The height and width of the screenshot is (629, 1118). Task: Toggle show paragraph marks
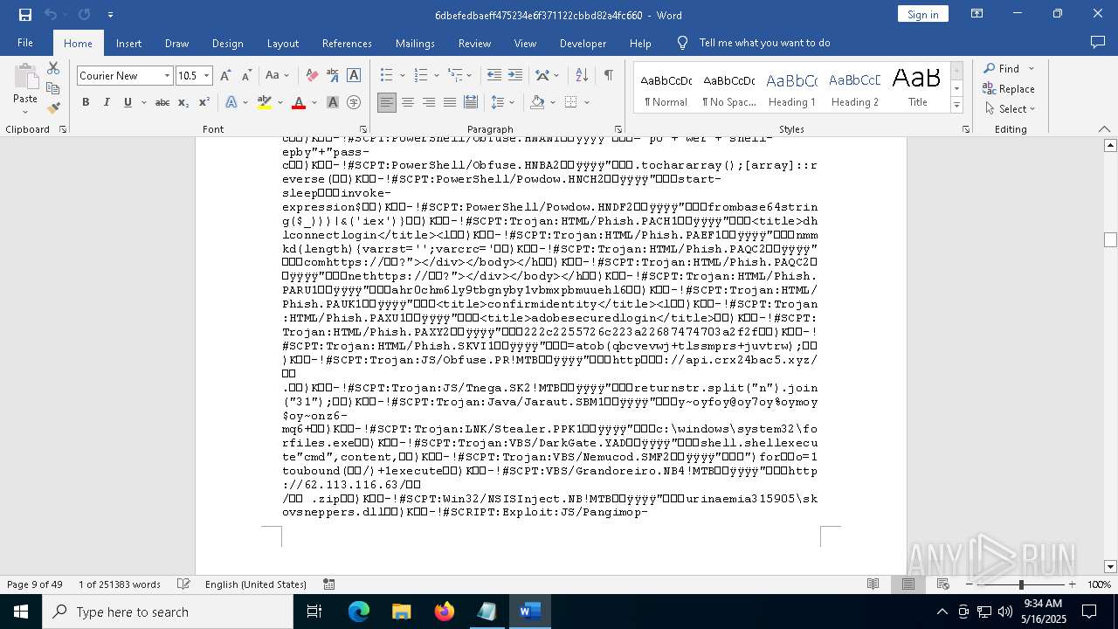coord(608,76)
